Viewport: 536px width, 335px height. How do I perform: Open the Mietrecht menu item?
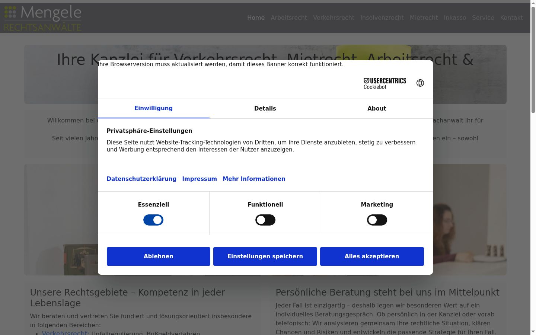pos(424,18)
